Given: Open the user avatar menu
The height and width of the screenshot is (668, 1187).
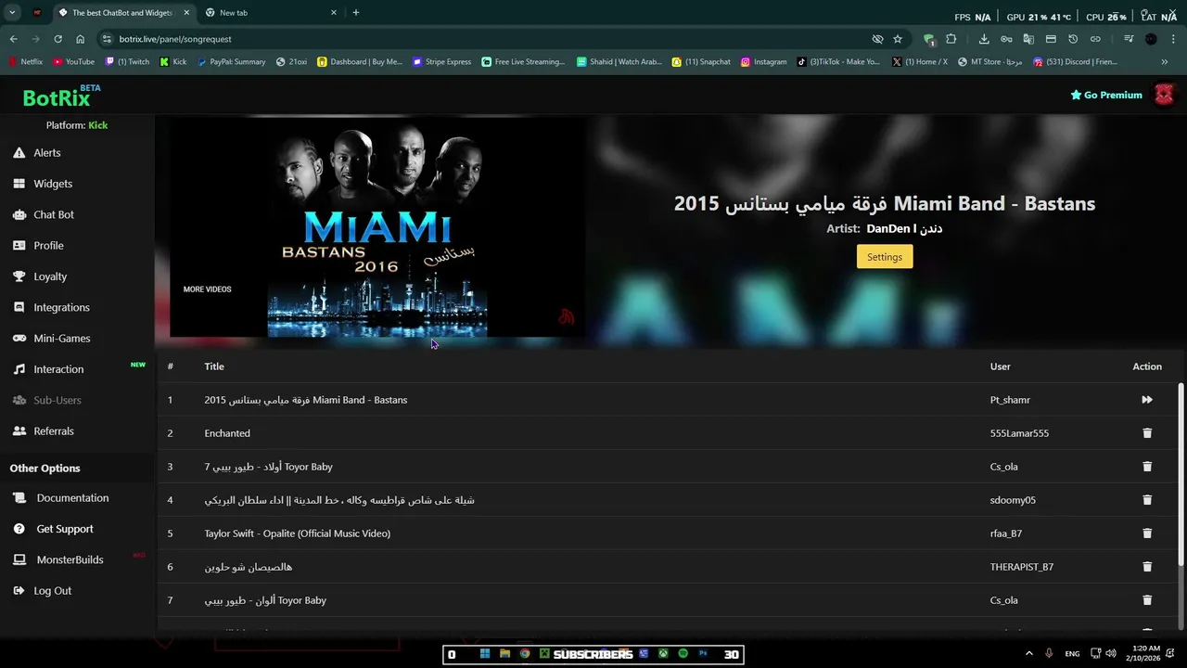Looking at the screenshot, I should [1164, 95].
